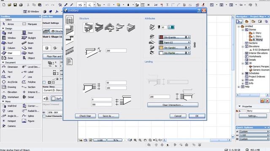Select the Wall tool in Toolbox
This screenshot has height=151, width=270.
point(10,33)
